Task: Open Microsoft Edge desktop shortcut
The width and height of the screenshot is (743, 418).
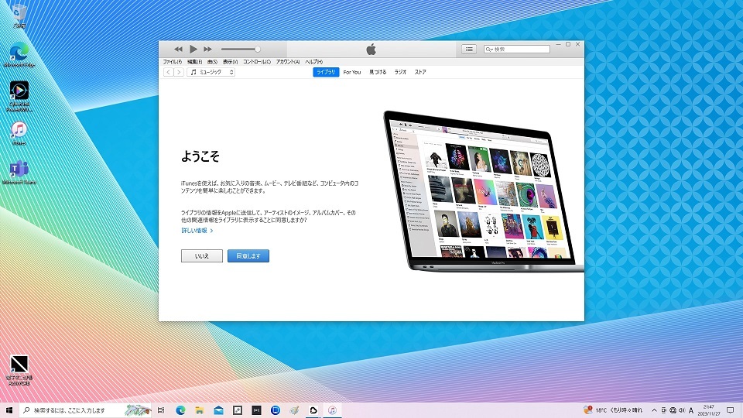Action: click(19, 56)
